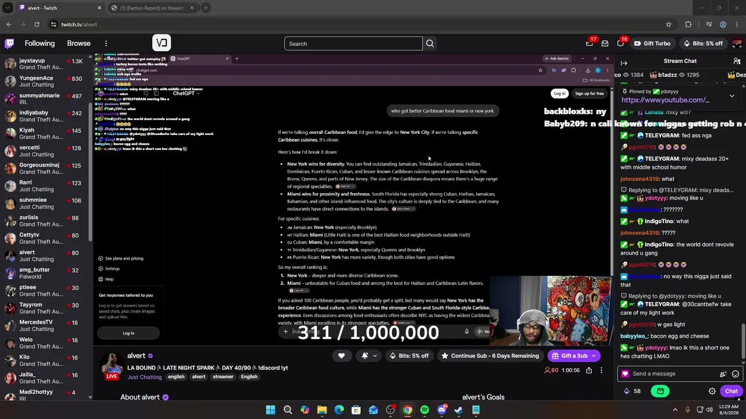Share the alvert stream
Viewport: 746px width, 419px height.
coord(589,370)
